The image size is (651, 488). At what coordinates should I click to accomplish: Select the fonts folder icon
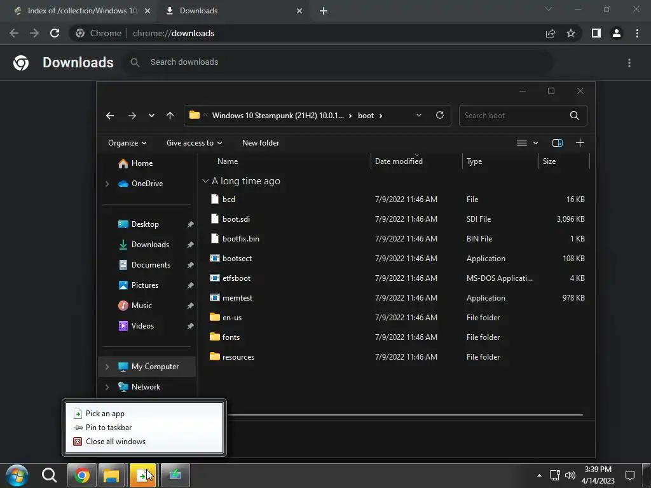tap(215, 337)
